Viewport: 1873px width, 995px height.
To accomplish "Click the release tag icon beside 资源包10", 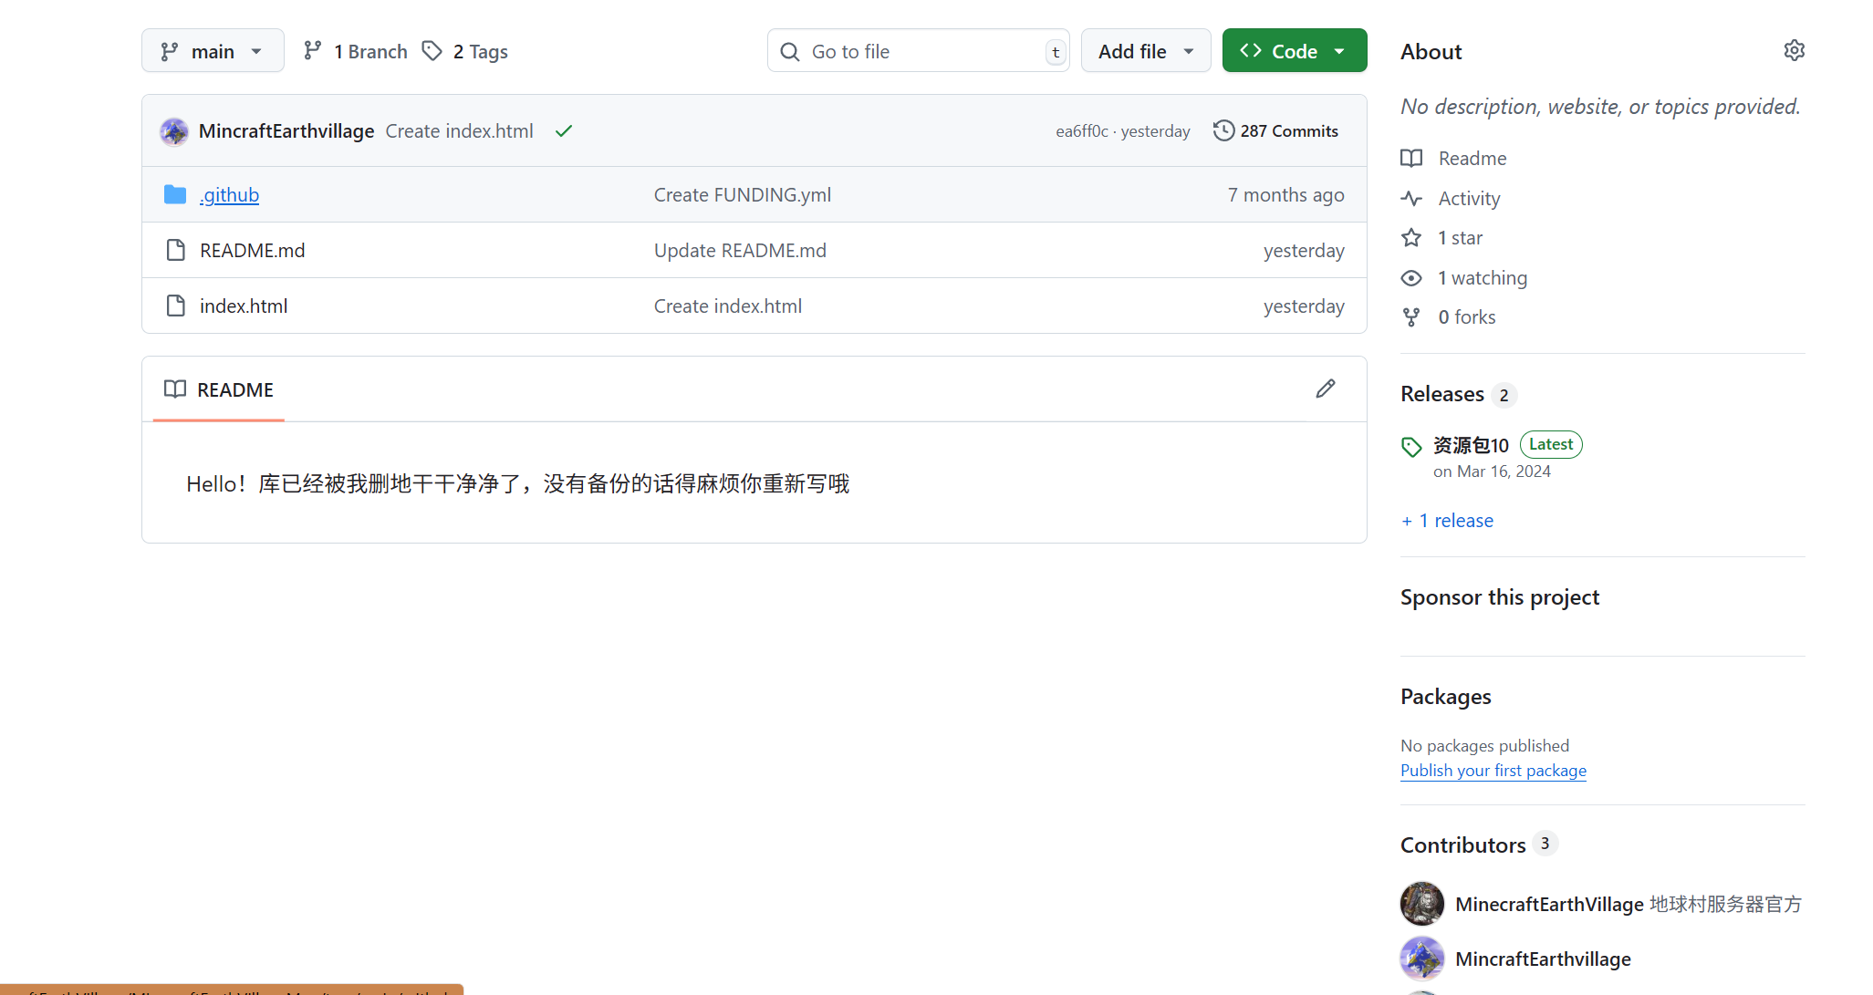I will tap(1411, 446).
